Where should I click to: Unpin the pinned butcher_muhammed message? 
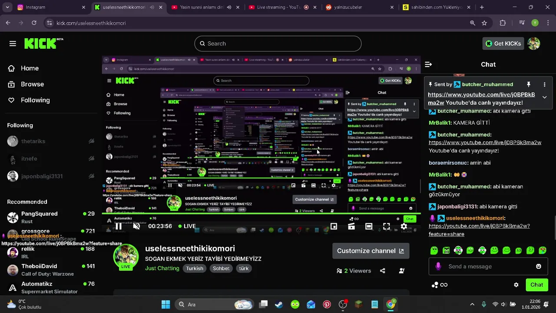point(529,84)
